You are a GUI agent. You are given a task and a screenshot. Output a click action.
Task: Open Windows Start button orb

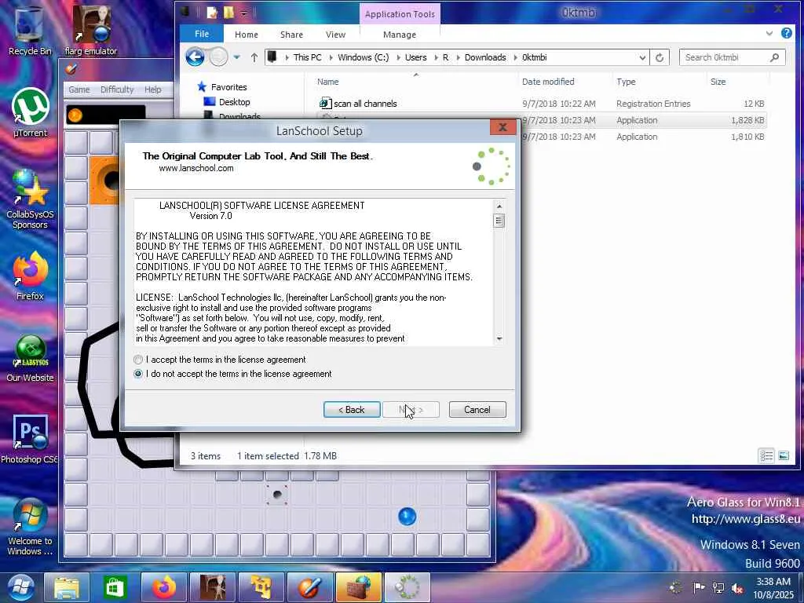click(20, 587)
